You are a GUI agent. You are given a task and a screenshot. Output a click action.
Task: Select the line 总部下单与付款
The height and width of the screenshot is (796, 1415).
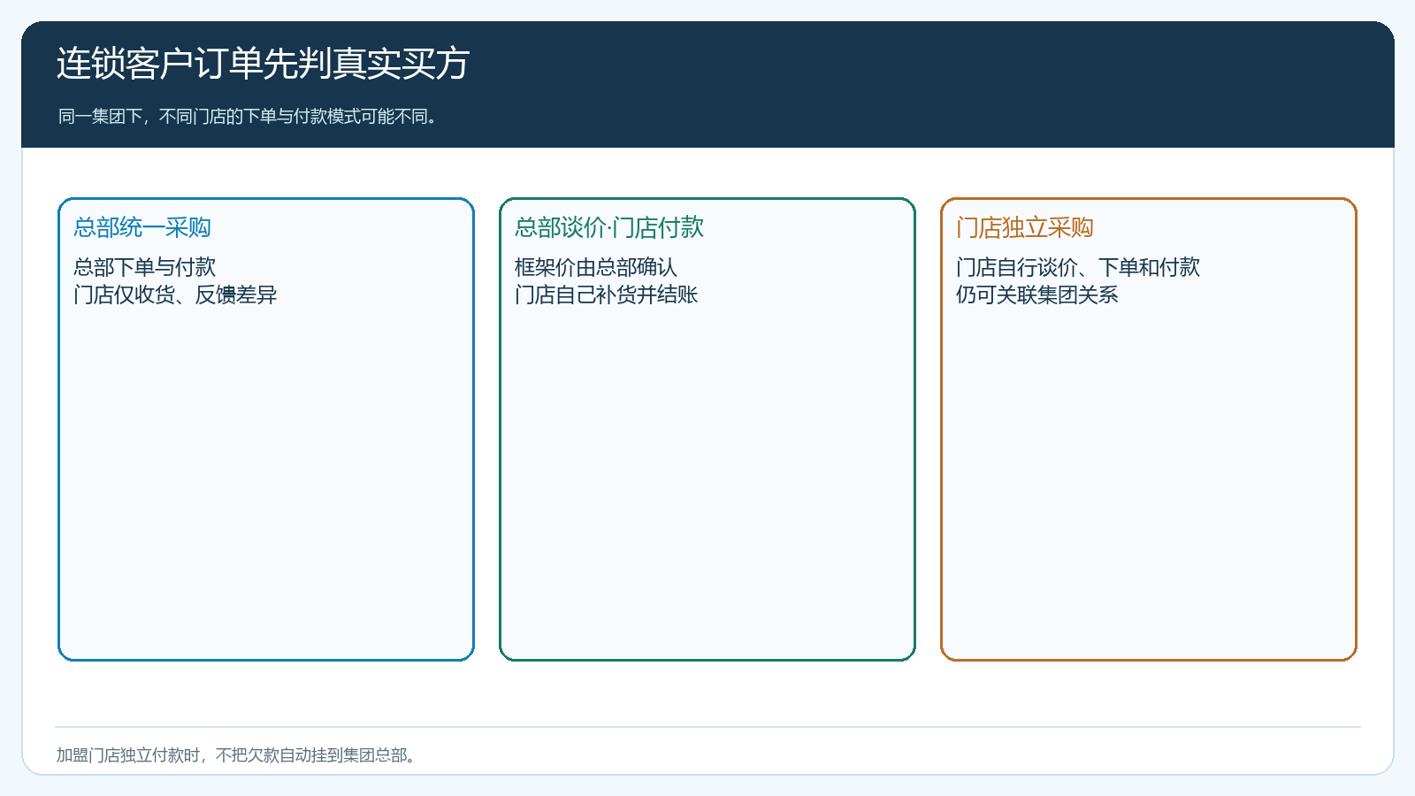(x=145, y=267)
